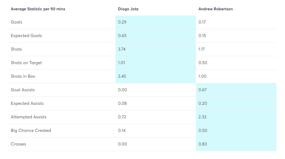Click the Shots in Box row label
Screen dimensions: 285x159
point(23,76)
